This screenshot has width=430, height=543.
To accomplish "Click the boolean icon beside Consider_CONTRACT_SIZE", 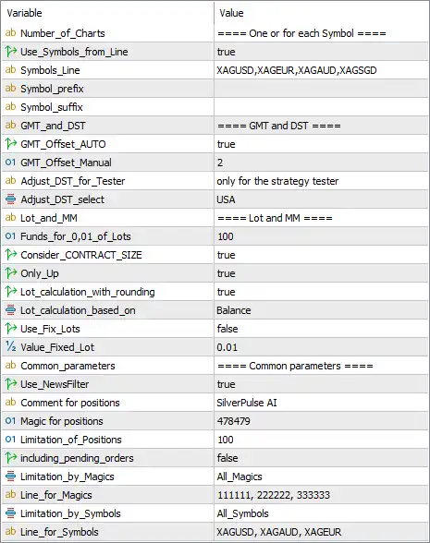I will pos(11,255).
